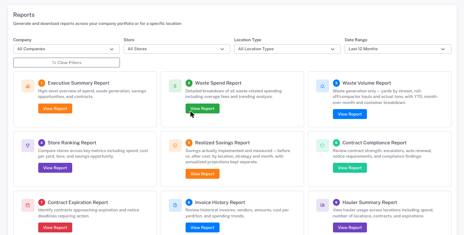Image resolution: width=464 pixels, height=235 pixels.
Task: Click the Invoice History Report description text
Action: (237, 213)
